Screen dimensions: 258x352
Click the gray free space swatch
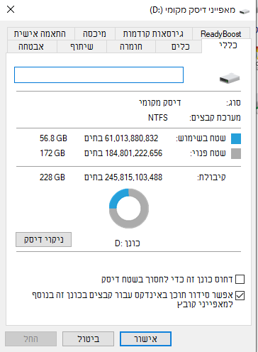(x=236, y=153)
